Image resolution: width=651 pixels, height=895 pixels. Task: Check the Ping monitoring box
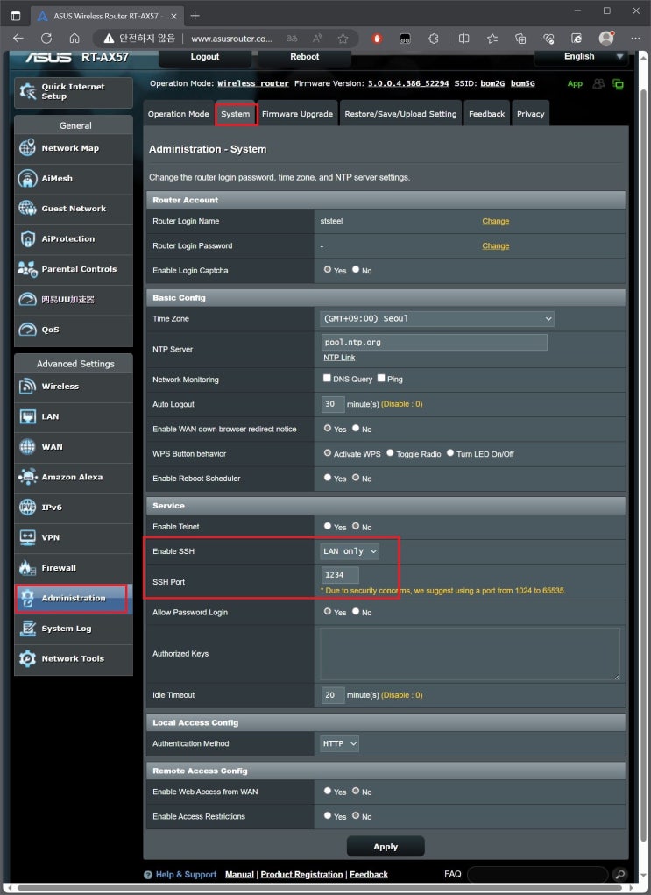click(x=381, y=378)
